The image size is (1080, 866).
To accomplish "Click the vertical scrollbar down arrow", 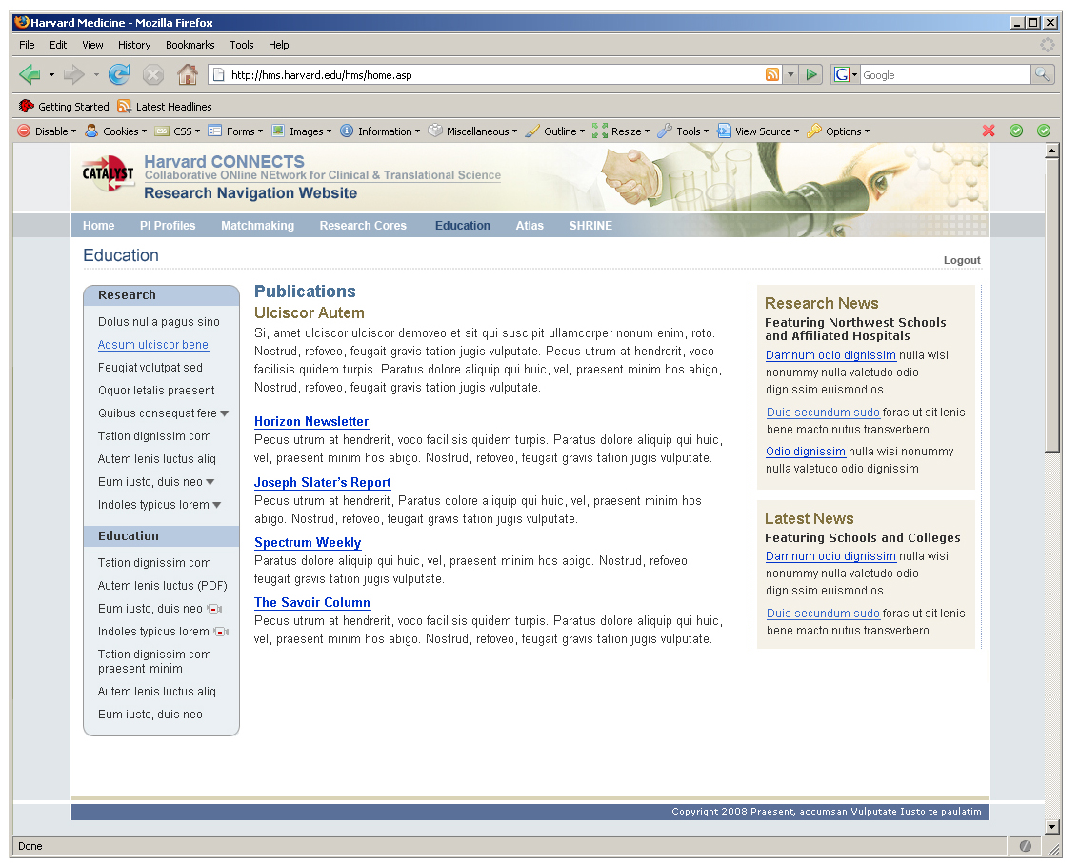I will click(1051, 828).
